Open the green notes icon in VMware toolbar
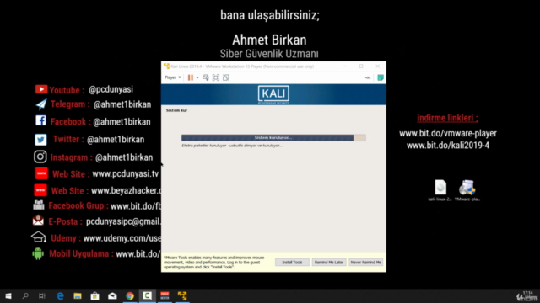Screen dimensions: 540x303 tap(381, 77)
